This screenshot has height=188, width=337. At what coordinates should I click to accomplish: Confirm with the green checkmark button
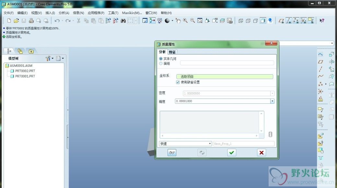[x=231, y=153]
